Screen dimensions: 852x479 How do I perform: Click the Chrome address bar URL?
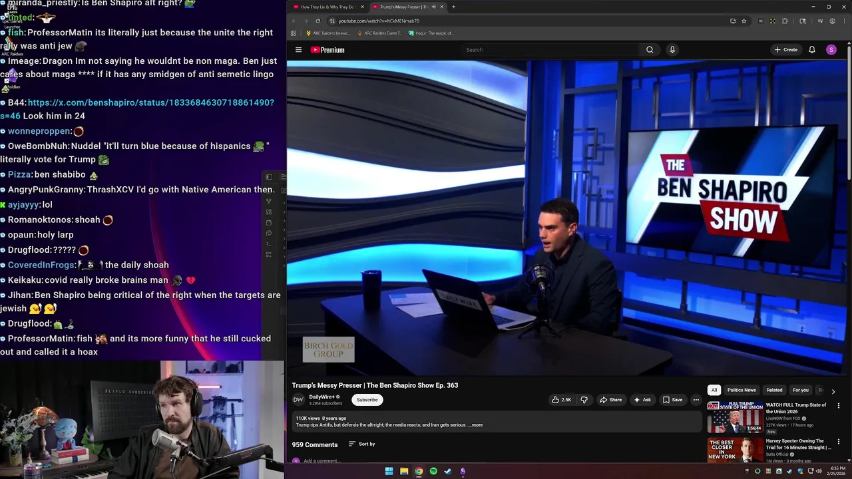point(379,21)
